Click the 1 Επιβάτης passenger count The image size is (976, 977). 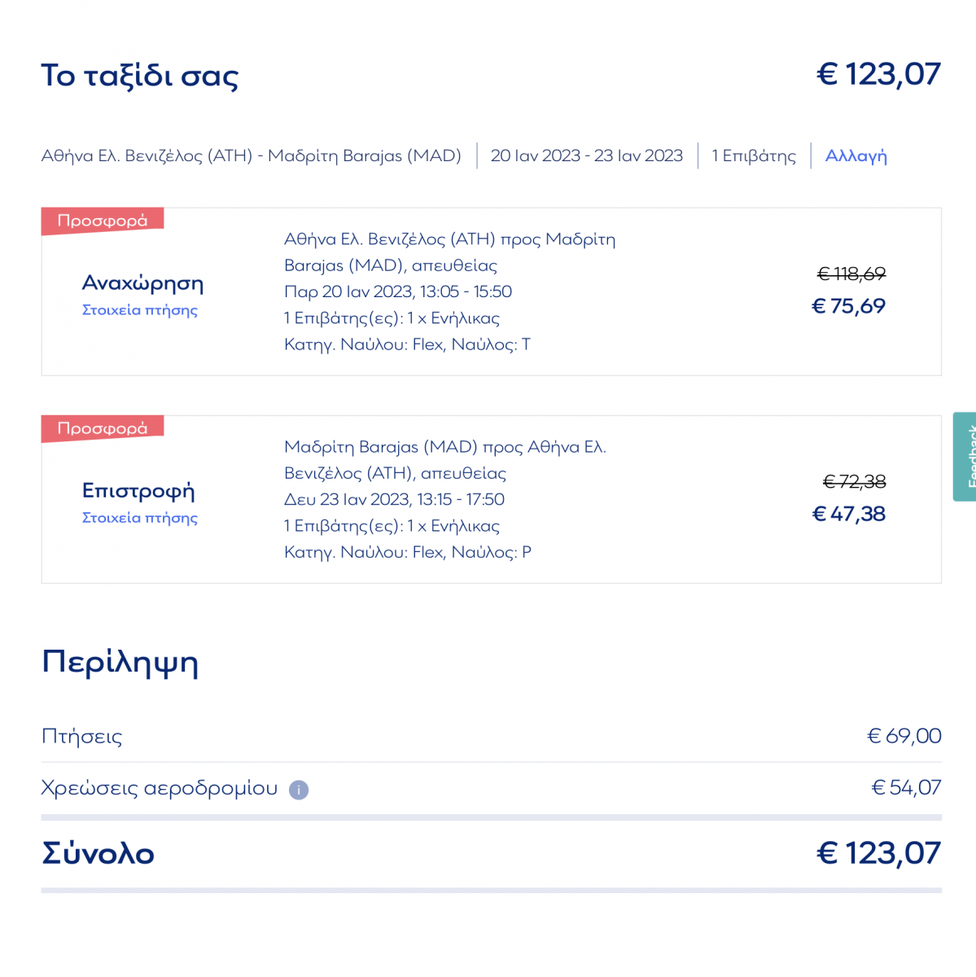[x=754, y=156]
